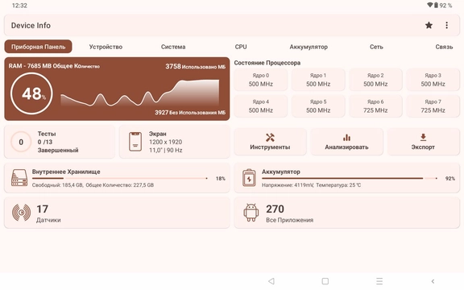
Task: Switch to the CPU tab
Action: [241, 47]
